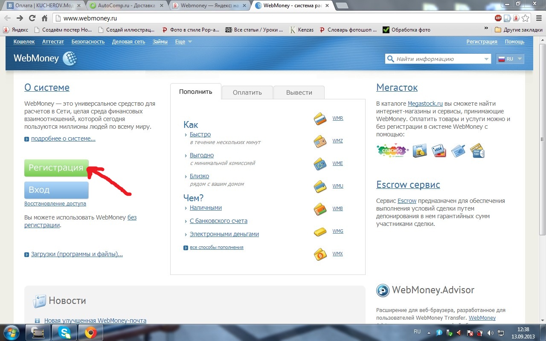The height and width of the screenshot is (341, 546).
Task: Open the Escrow сервис heading link
Action: pos(408,185)
